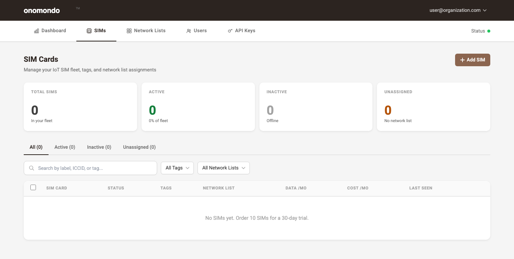This screenshot has height=259, width=514.
Task: Click the TAGS column header
Action: click(x=166, y=188)
